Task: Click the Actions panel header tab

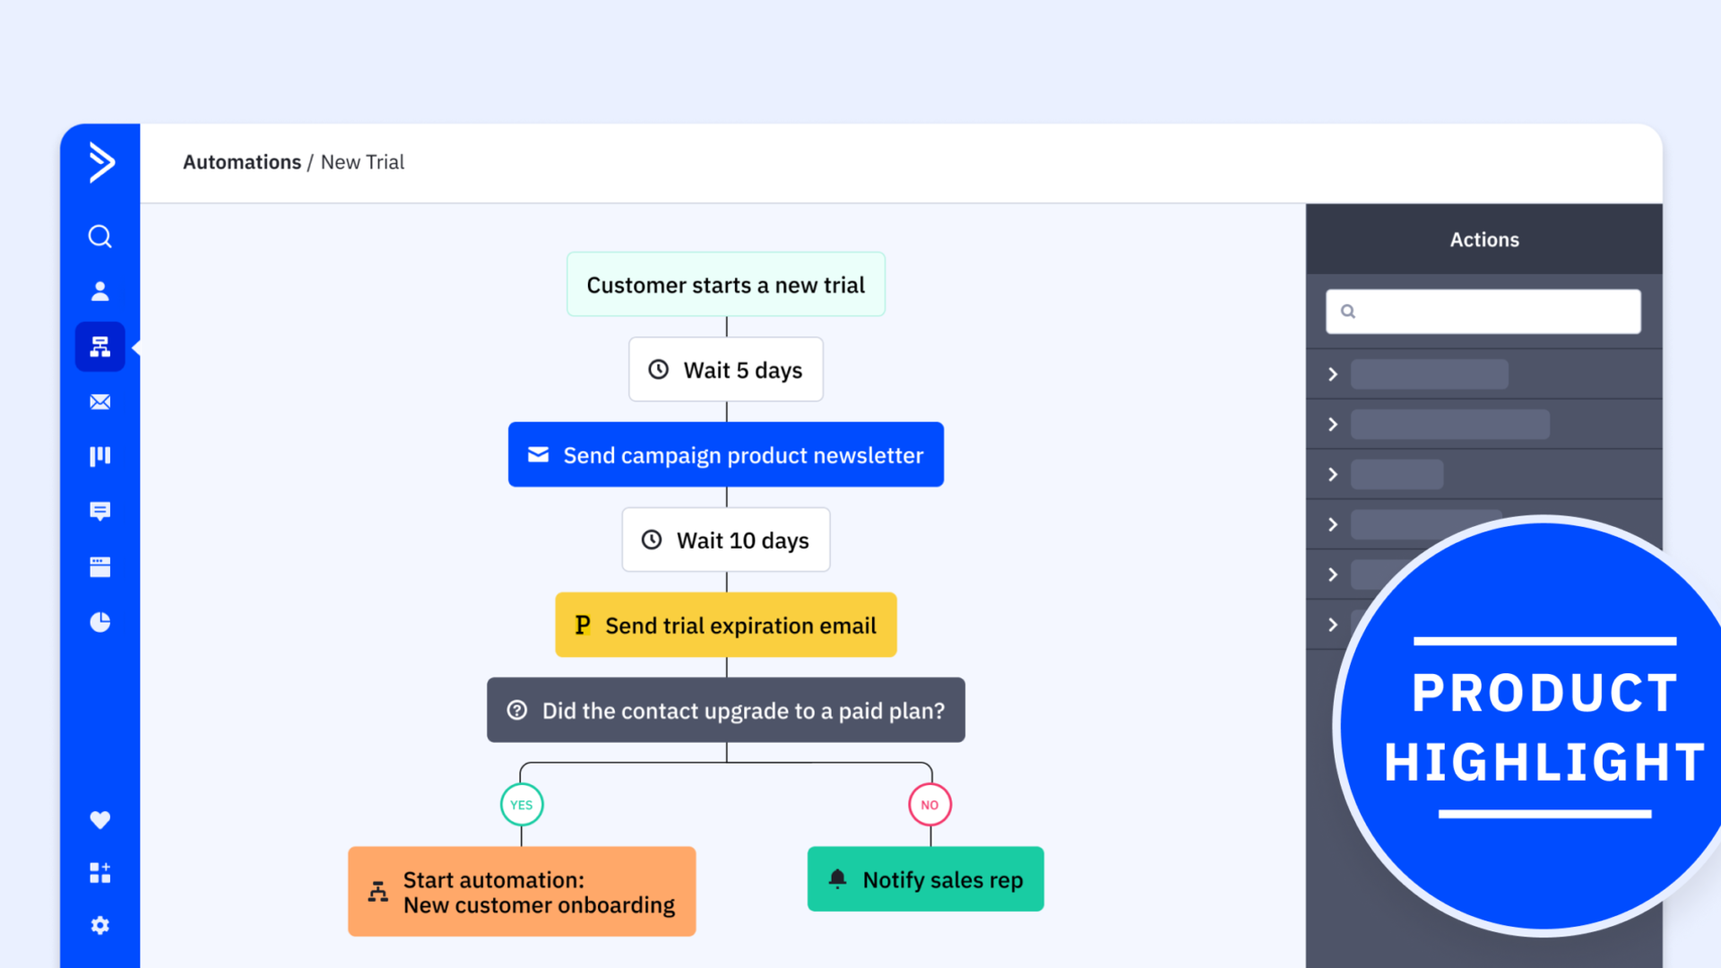Action: coord(1483,239)
